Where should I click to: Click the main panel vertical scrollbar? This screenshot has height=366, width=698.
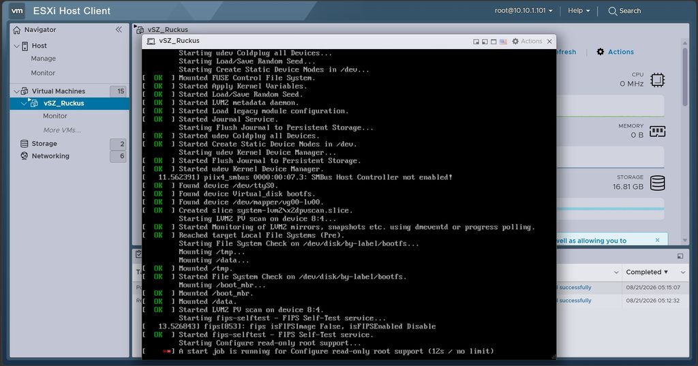point(685,77)
